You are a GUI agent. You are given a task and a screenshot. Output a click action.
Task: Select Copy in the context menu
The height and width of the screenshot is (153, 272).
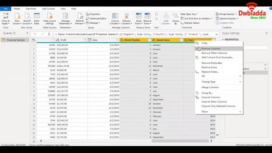(x=219, y=43)
